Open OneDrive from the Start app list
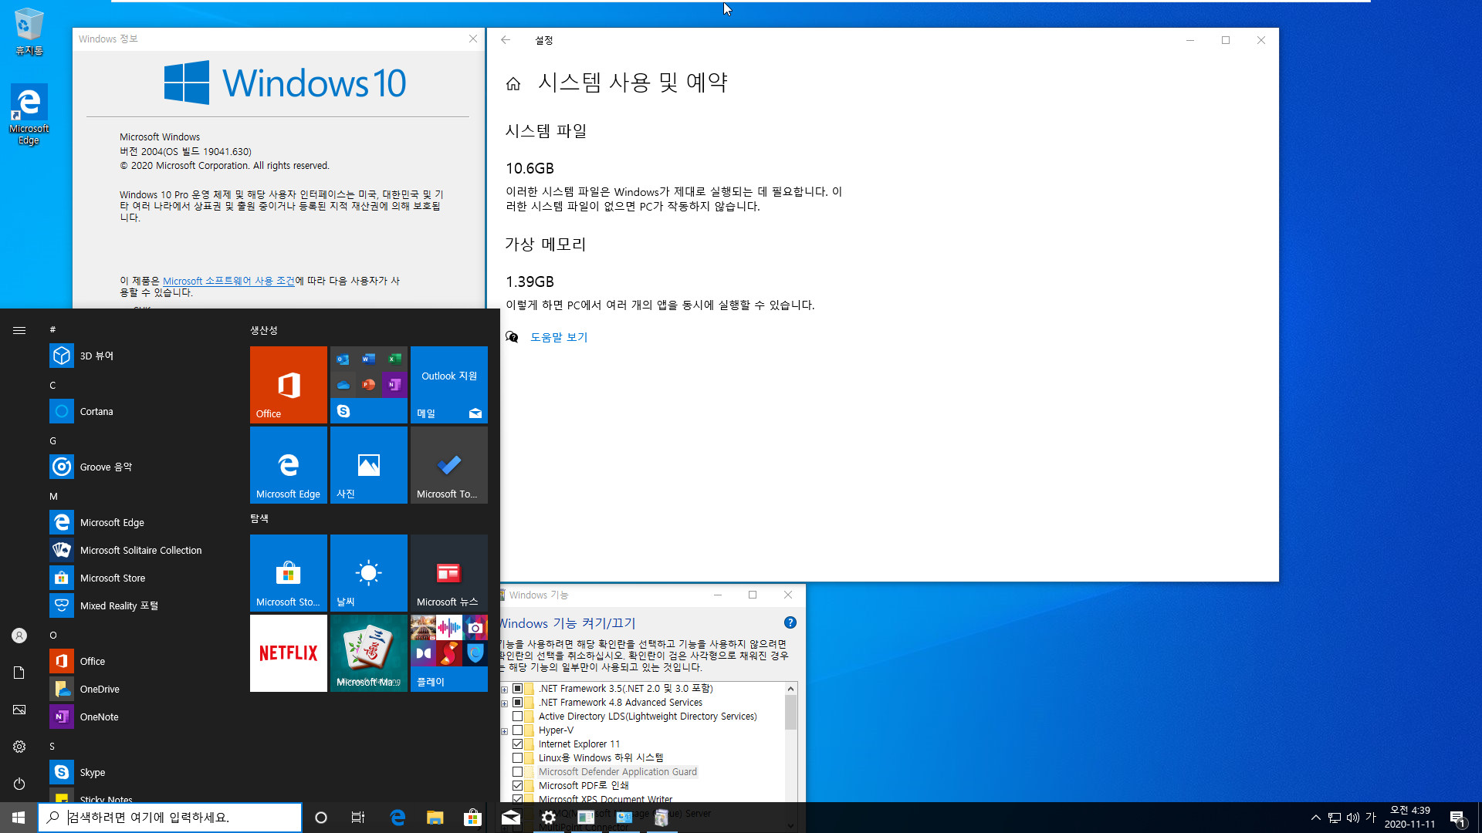Viewport: 1482px width, 833px height. 139,689
